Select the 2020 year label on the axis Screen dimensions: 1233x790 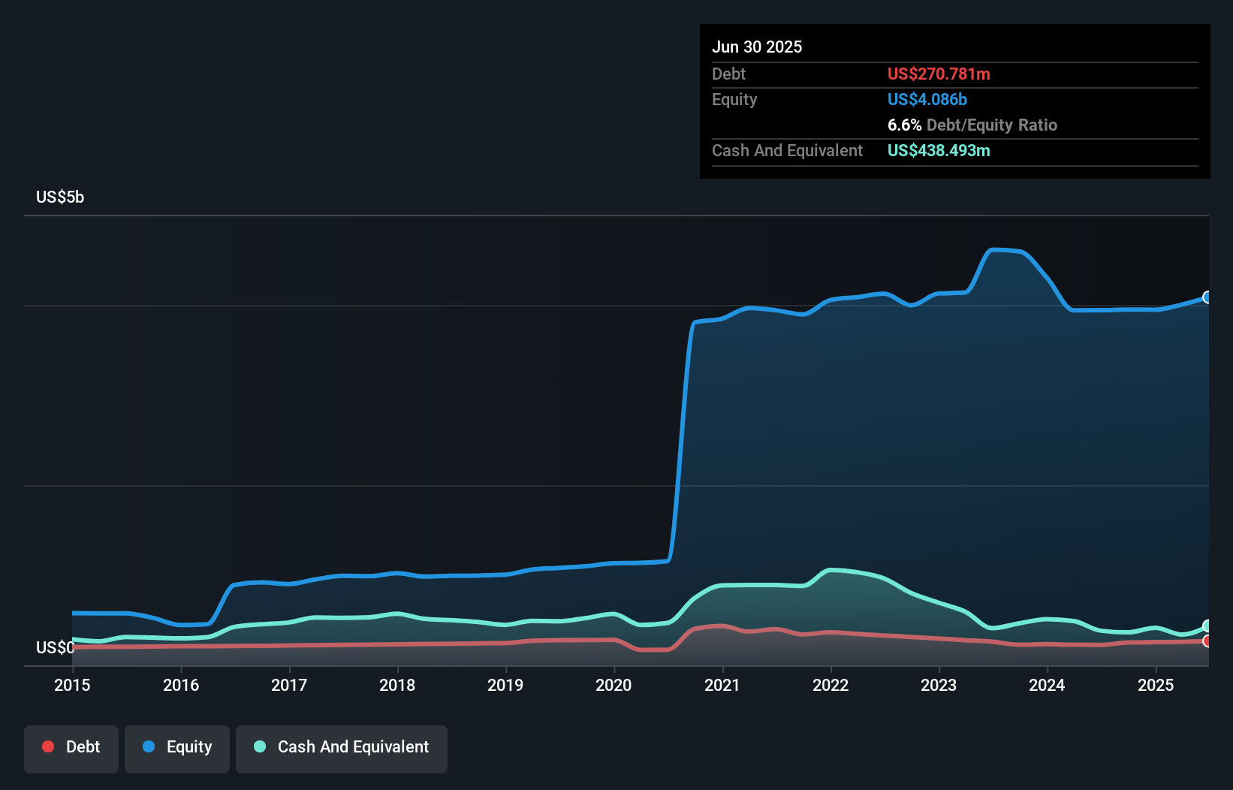pos(613,685)
